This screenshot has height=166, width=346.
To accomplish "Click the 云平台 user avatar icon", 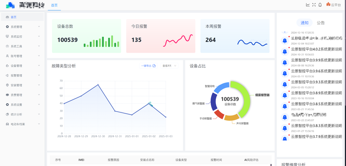I will [328, 4].
